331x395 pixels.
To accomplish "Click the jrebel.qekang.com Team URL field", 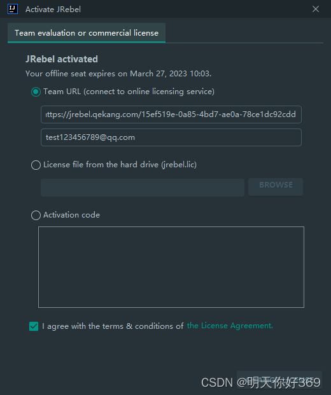I will tap(171, 114).
